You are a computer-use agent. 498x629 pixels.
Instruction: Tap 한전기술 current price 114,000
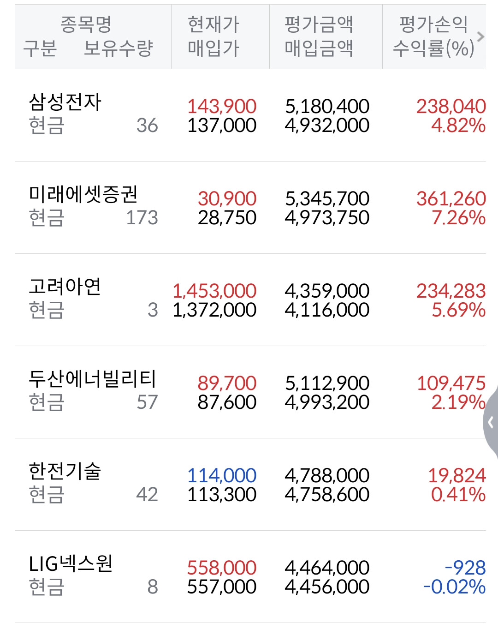(222, 476)
